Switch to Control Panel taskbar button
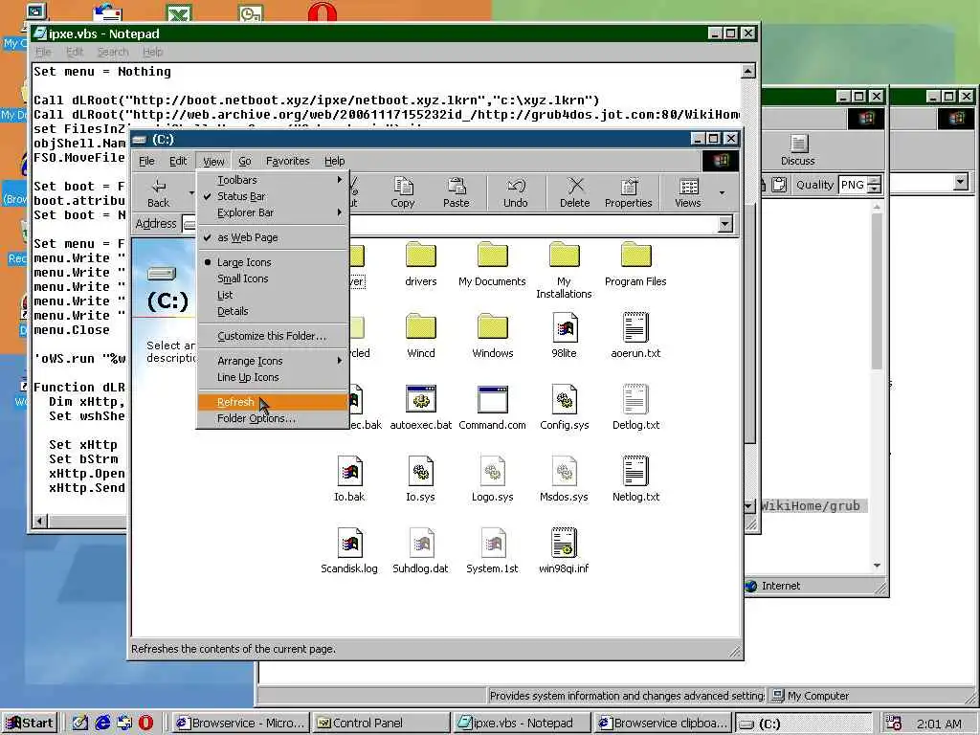 pyautogui.click(x=380, y=724)
